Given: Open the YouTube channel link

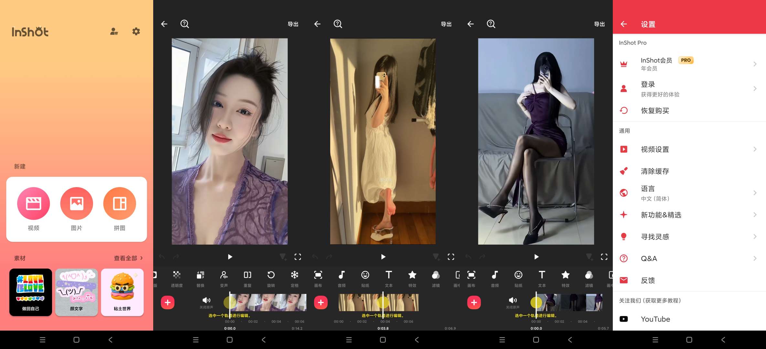Looking at the screenshot, I should point(655,319).
